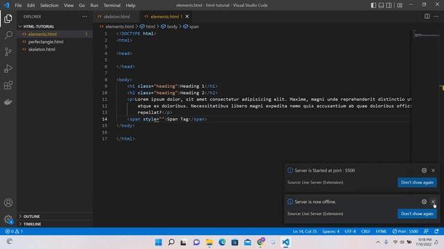Open the Selection menu
The image size is (444, 249).
(x=49, y=5)
